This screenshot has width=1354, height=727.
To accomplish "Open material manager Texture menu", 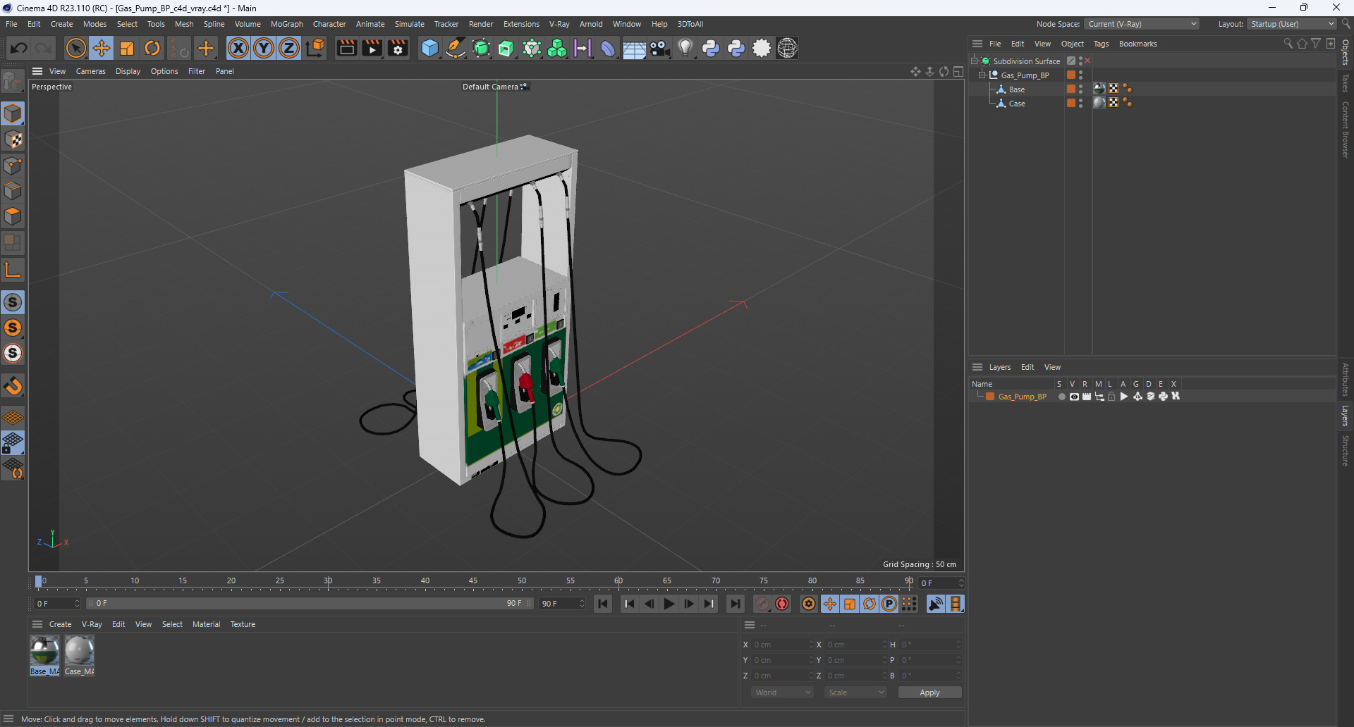I will point(243,624).
